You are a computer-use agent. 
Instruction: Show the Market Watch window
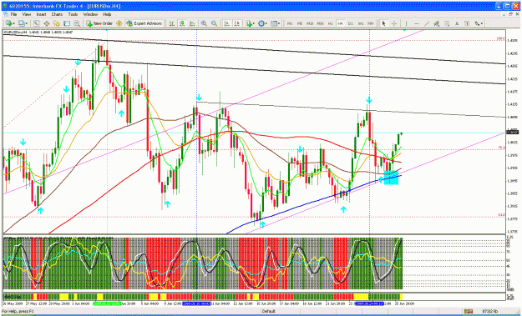coord(36,23)
